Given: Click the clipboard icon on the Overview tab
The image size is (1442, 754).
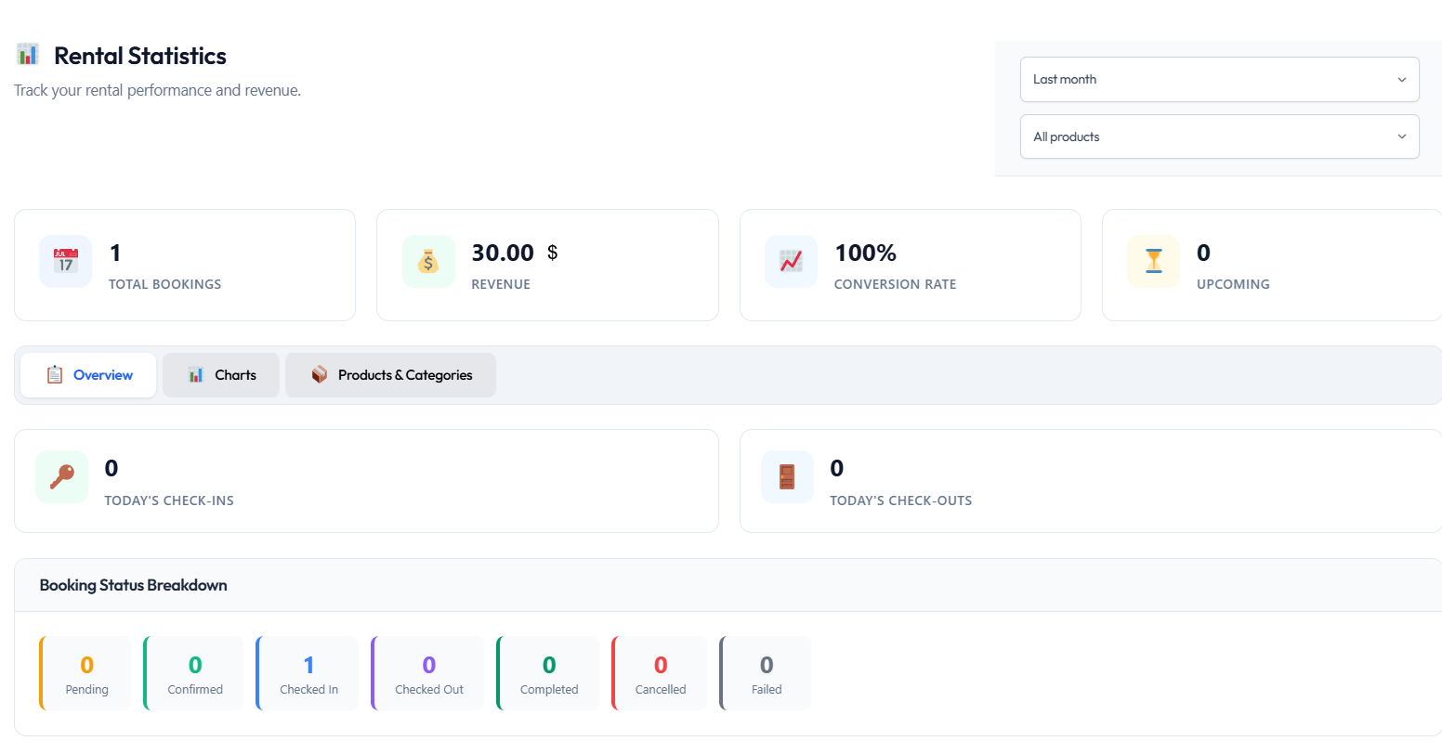Looking at the screenshot, I should (55, 374).
